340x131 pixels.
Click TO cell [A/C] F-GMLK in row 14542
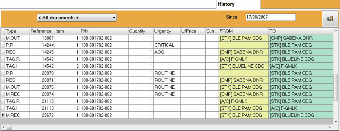coord(301,66)
